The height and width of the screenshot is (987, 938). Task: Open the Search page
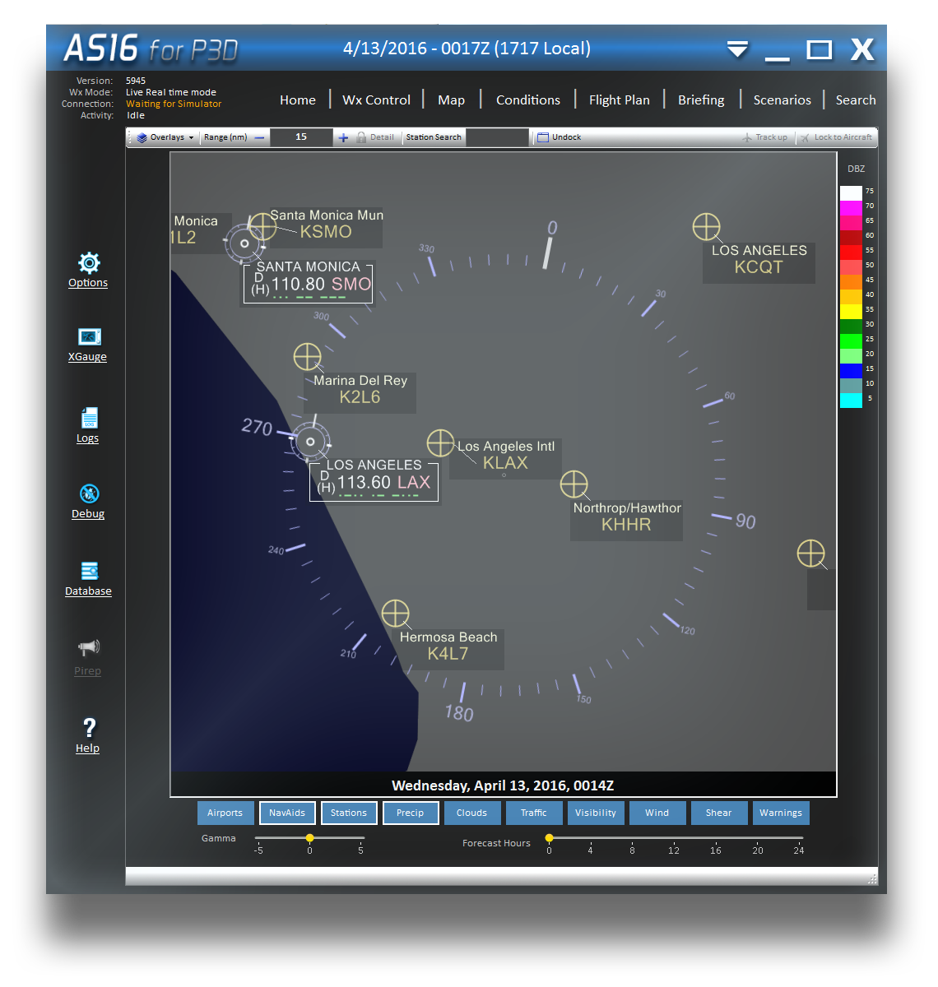pos(856,100)
